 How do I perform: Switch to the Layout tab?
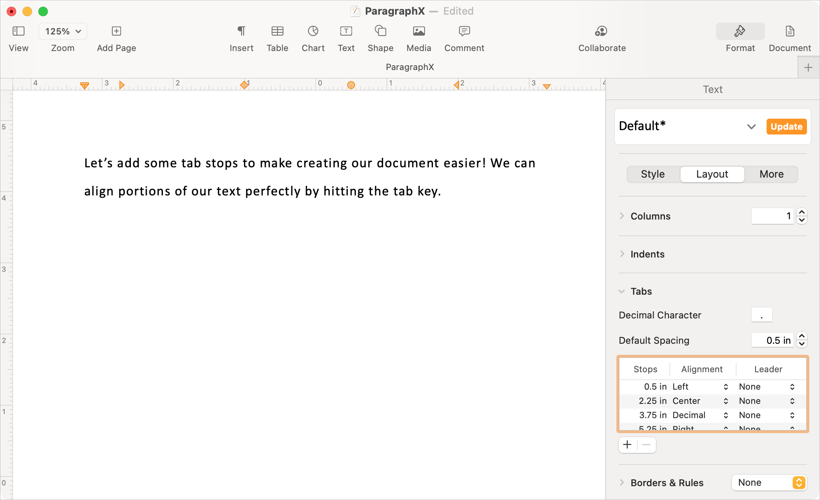[712, 174]
